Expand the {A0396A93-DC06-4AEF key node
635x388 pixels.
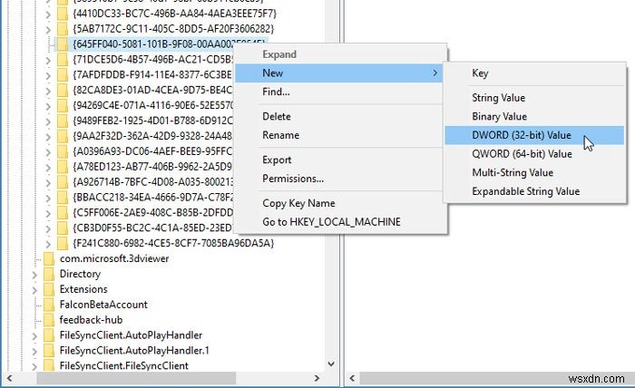48,152
